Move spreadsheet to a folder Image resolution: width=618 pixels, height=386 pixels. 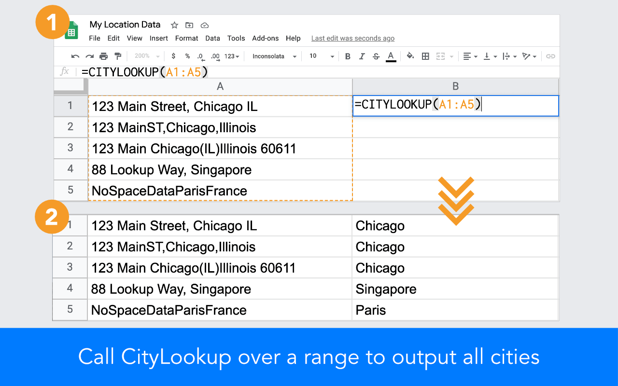(189, 25)
